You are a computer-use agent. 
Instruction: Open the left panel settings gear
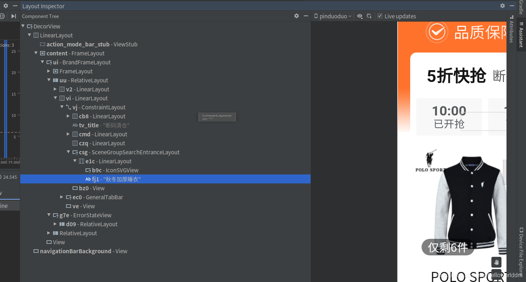click(6, 6)
